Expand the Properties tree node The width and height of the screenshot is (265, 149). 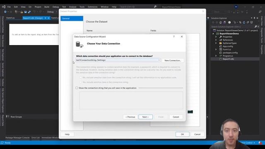click(x=216, y=37)
